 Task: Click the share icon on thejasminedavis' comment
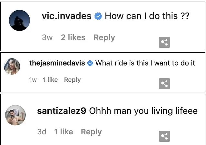[x=164, y=84]
